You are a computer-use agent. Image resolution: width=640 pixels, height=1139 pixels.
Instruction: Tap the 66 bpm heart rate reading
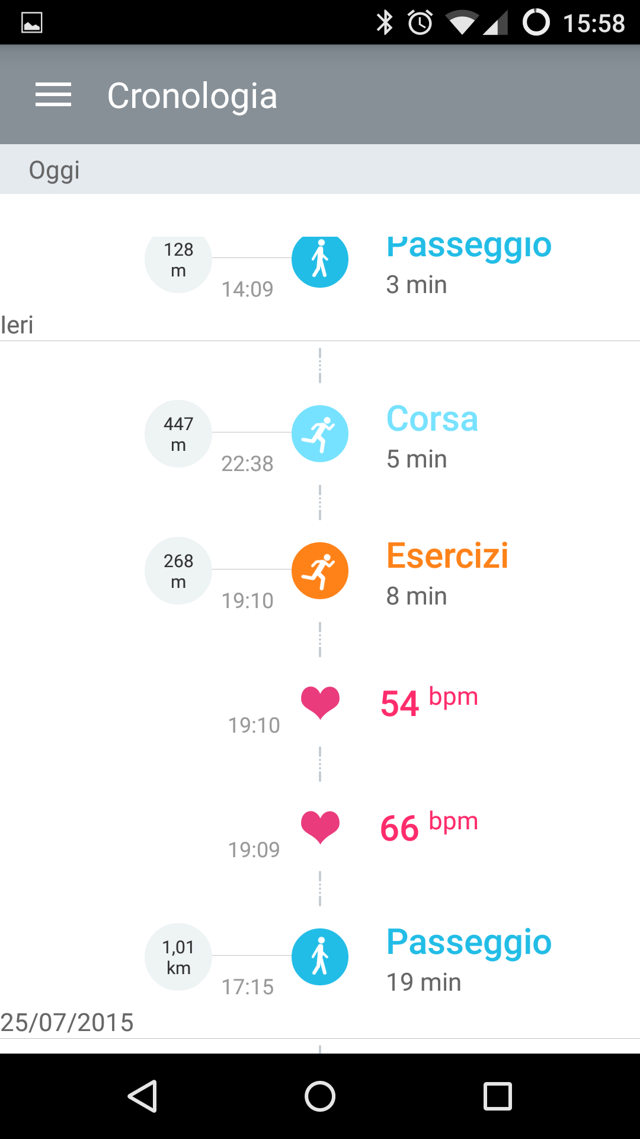[x=429, y=828]
